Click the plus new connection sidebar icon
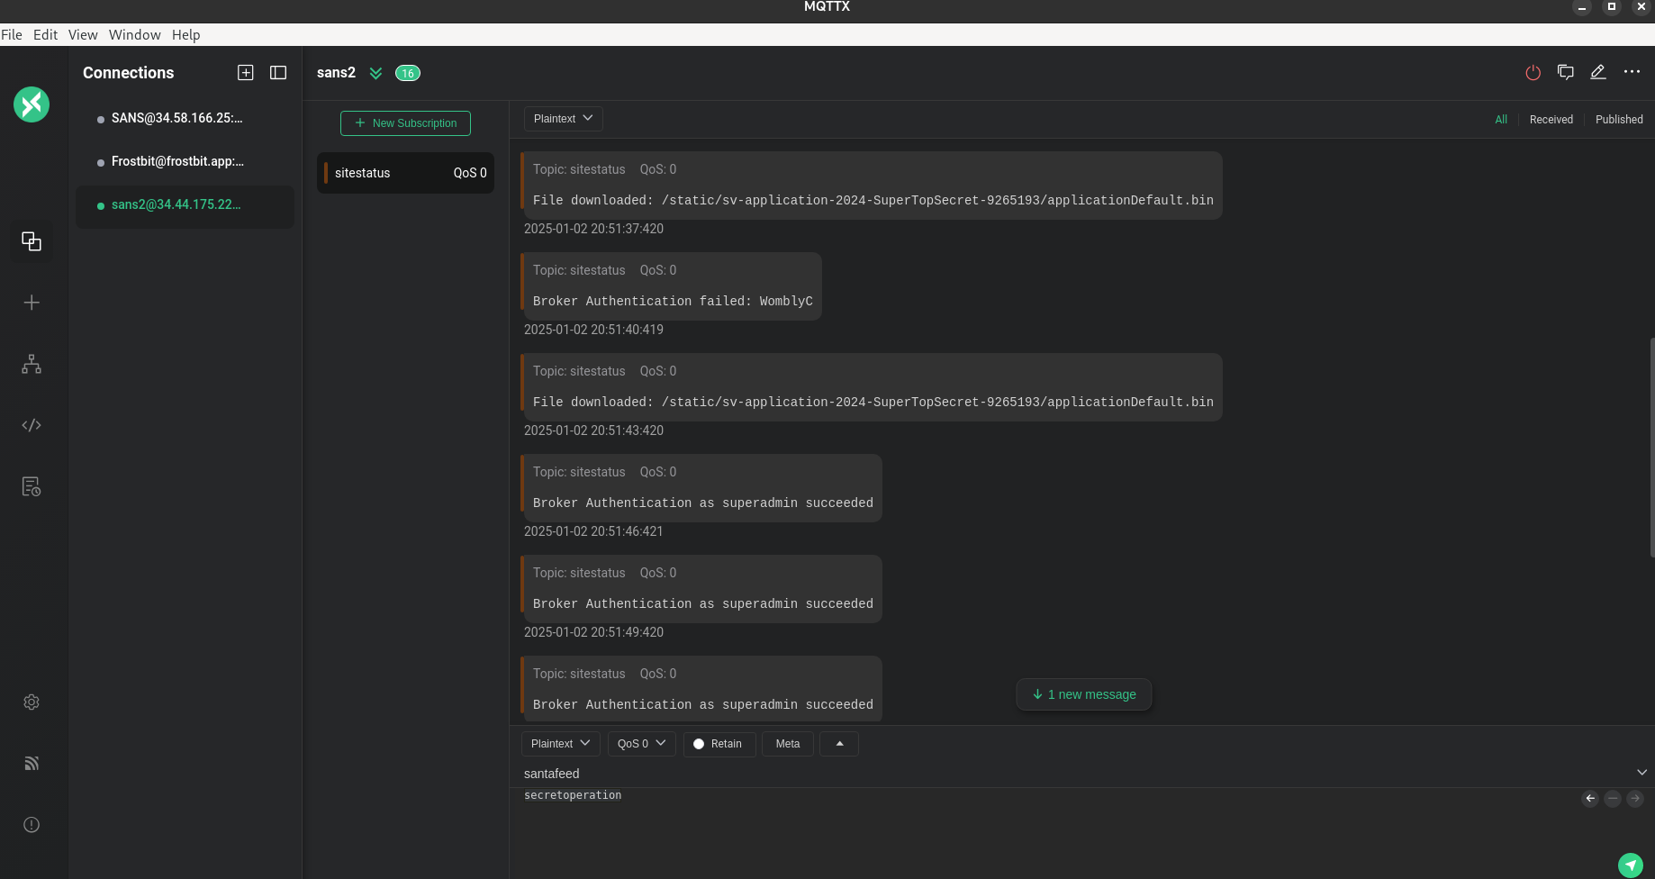The image size is (1655, 879). pos(32,303)
